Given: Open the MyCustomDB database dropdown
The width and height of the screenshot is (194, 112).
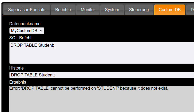Looking at the screenshot, I should click(x=27, y=31).
